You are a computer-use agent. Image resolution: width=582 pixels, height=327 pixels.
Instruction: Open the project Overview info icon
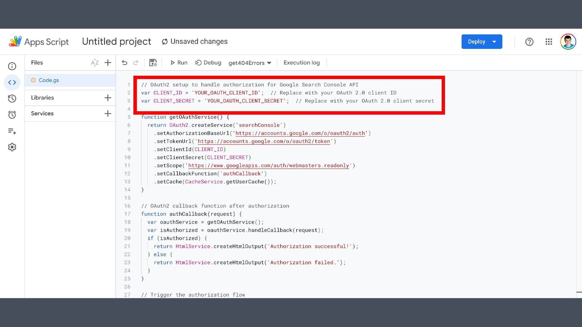[12, 66]
